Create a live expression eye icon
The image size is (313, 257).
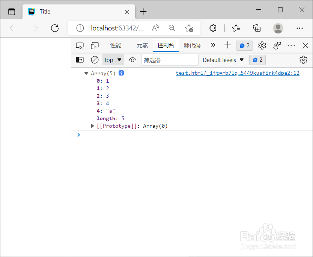coord(132,60)
